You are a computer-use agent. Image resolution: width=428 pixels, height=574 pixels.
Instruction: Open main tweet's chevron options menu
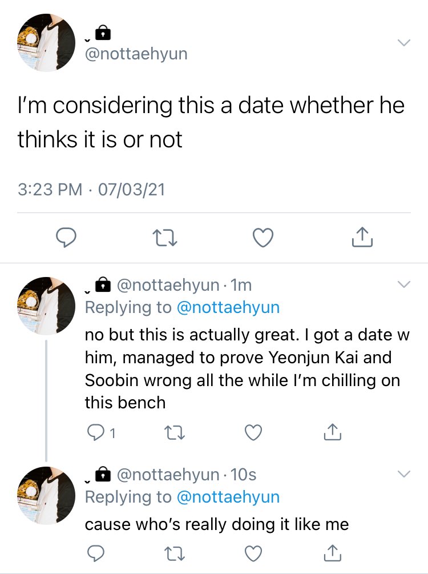(404, 43)
